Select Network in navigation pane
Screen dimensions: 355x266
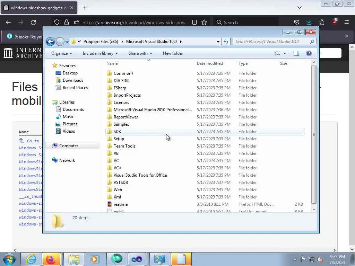(67, 160)
